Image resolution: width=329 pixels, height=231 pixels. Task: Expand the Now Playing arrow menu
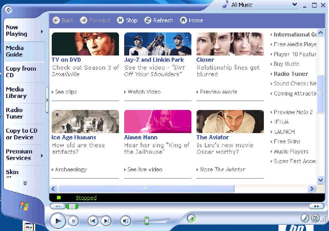click(x=42, y=31)
